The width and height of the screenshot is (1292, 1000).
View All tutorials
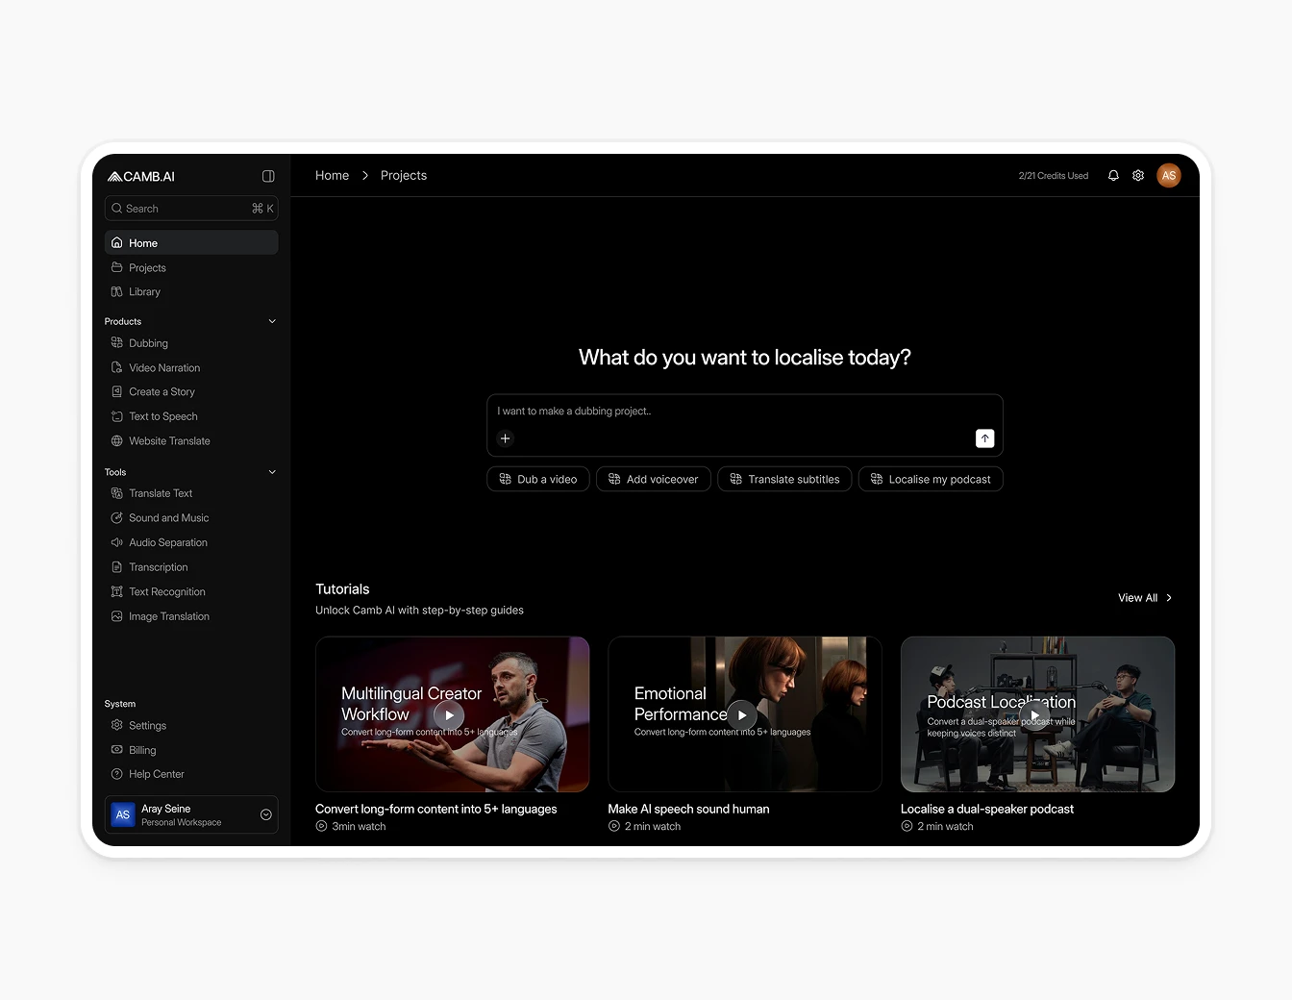point(1137,597)
